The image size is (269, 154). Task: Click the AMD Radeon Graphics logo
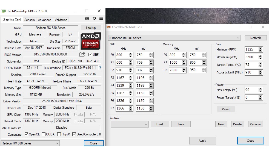91,41
